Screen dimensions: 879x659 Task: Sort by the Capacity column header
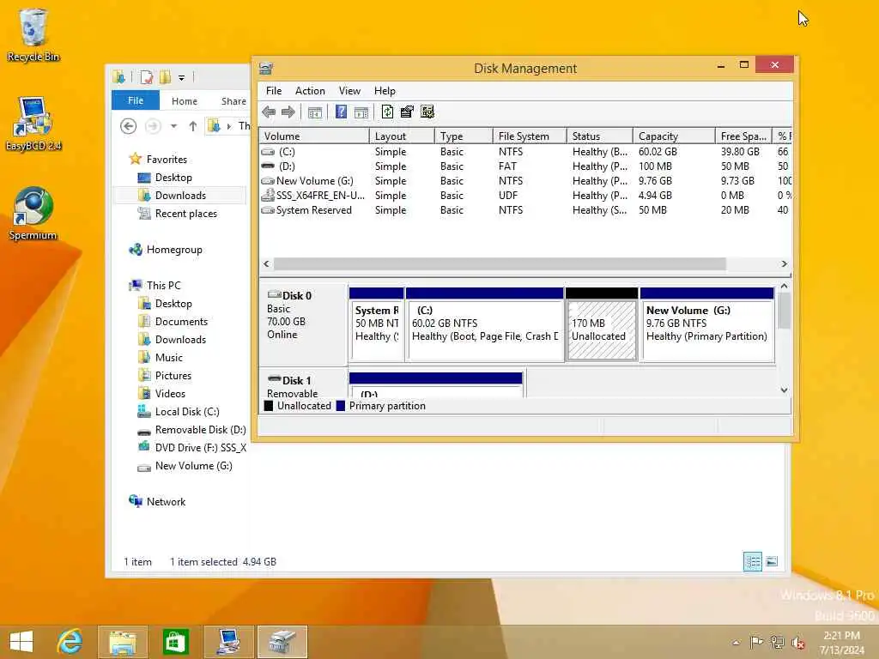675,136
